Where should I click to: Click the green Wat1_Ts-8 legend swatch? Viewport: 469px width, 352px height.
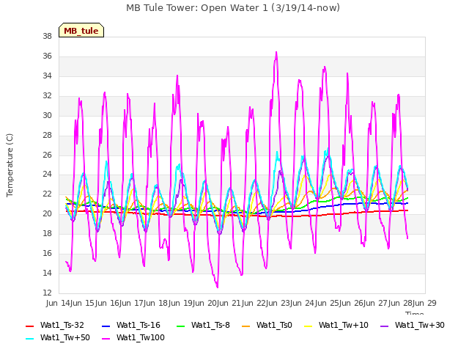click(181, 326)
